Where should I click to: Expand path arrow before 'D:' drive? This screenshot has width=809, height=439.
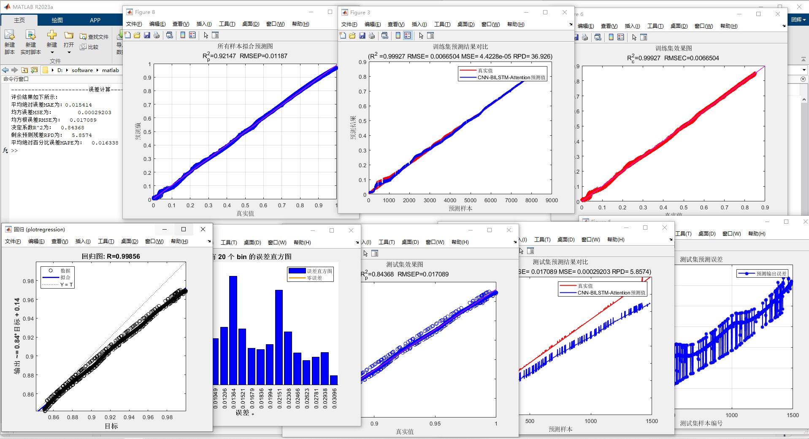coord(53,70)
